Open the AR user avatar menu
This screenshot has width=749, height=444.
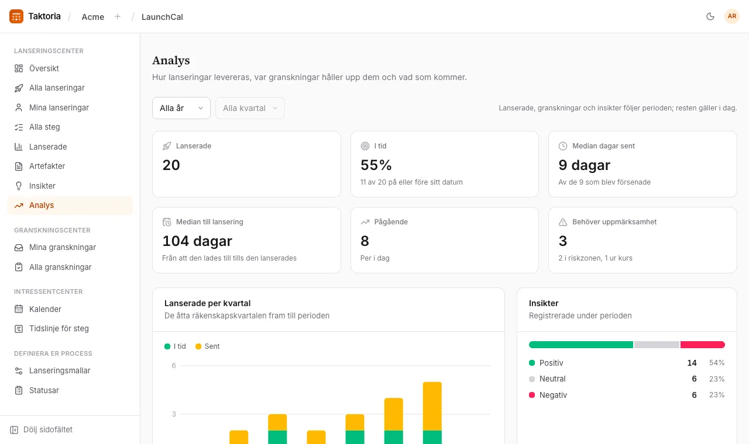732,16
